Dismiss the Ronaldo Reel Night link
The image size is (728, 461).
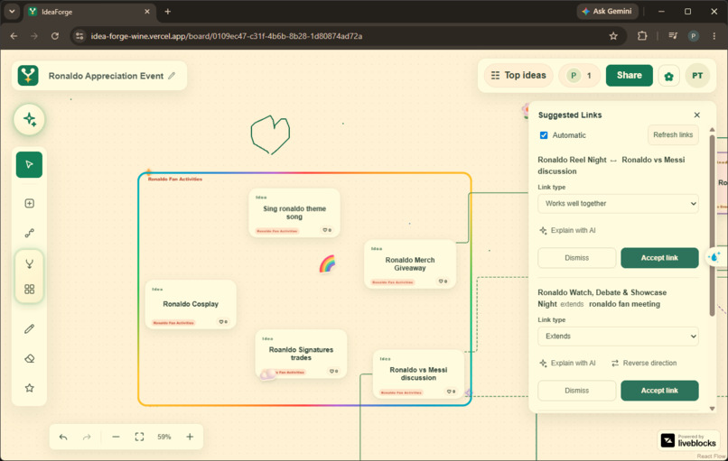pyautogui.click(x=576, y=258)
